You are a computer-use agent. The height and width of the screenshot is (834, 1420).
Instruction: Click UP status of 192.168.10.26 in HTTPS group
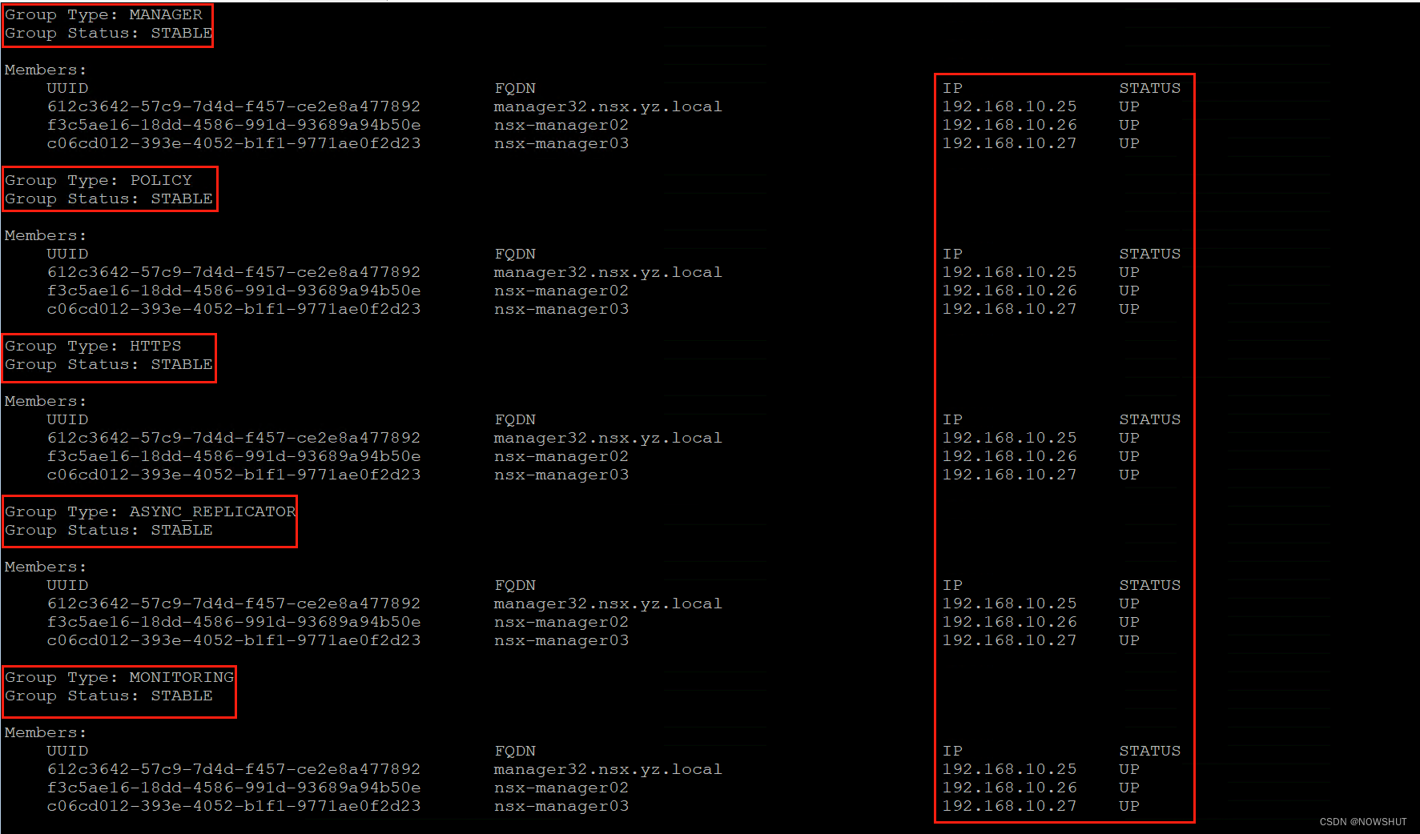(1129, 456)
